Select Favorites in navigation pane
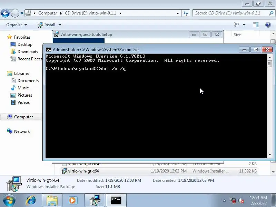This screenshot has width=276, height=207. (x=22, y=37)
